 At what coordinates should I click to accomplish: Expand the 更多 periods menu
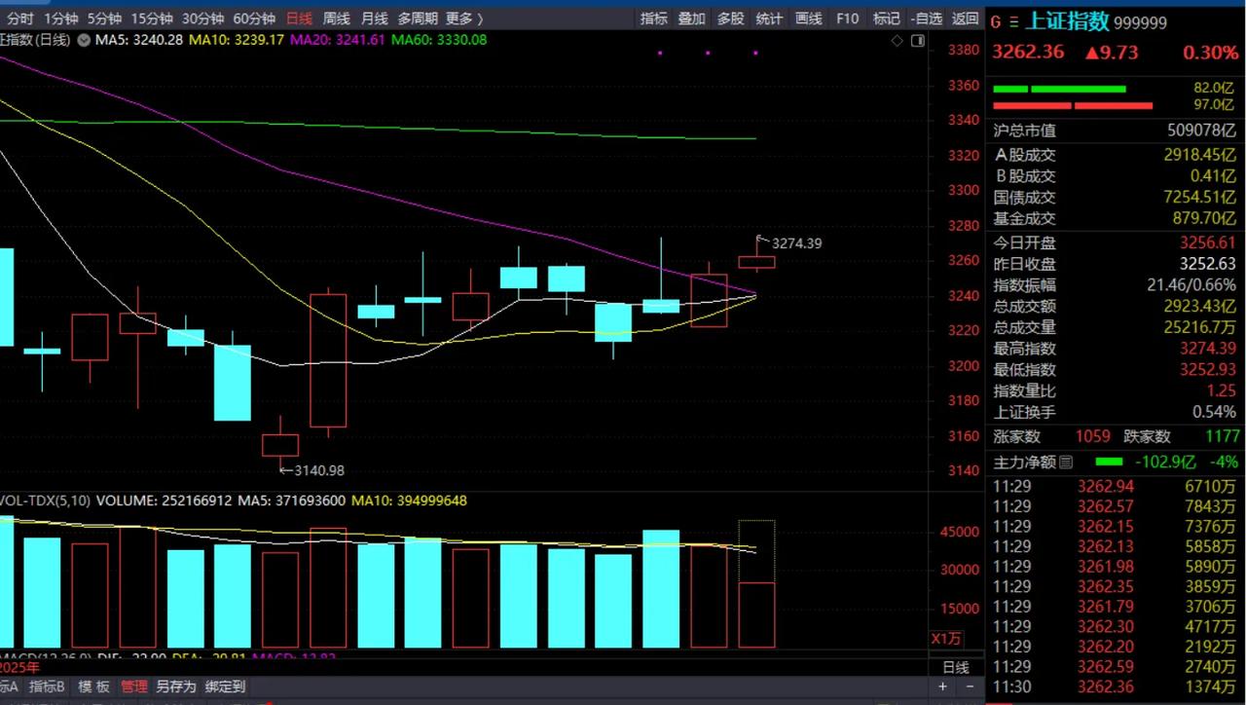(x=463, y=19)
